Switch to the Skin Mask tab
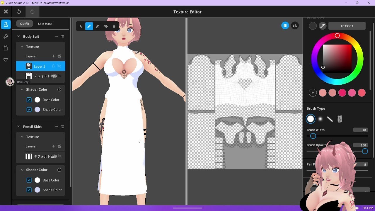 coord(45,24)
